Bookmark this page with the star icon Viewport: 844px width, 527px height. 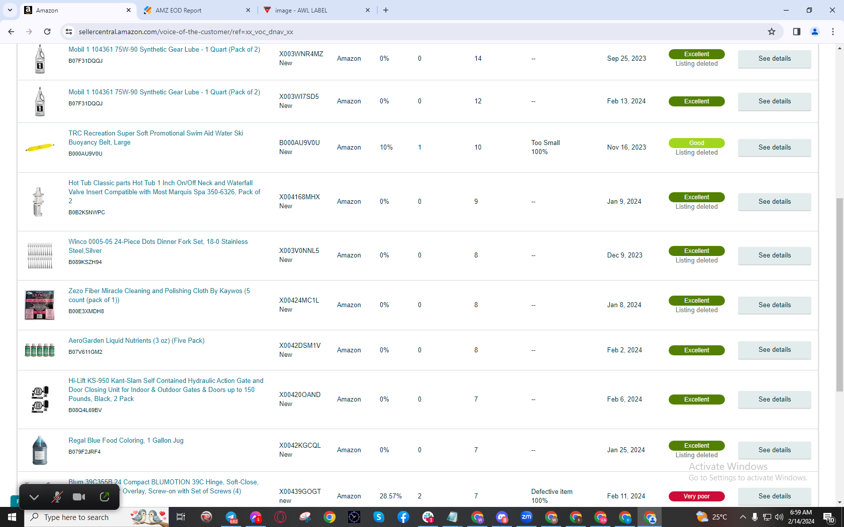coord(772,32)
